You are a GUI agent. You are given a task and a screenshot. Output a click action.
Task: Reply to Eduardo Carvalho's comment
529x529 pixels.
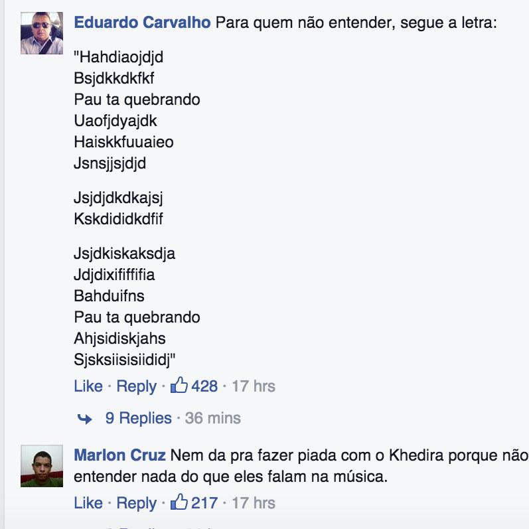point(136,386)
